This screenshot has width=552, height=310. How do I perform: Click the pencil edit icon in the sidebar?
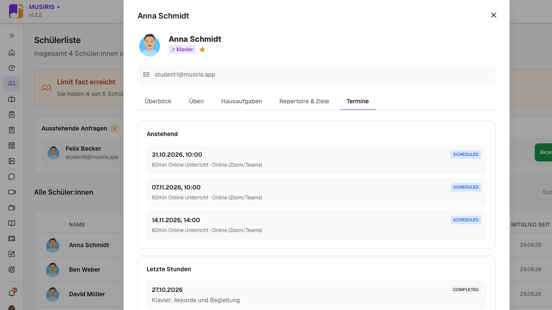coord(12,254)
